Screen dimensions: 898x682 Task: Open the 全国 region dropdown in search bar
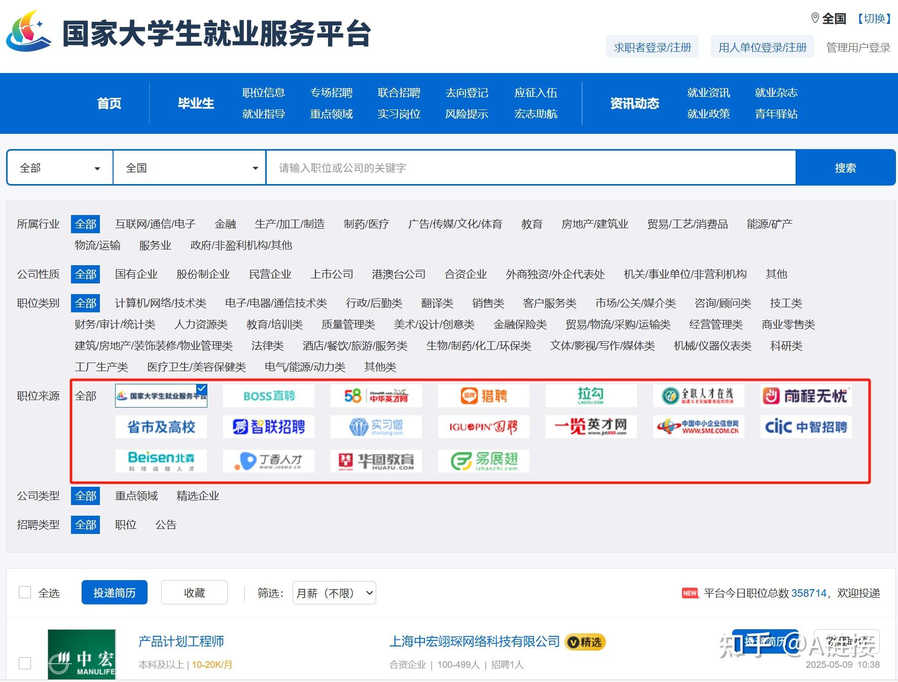tap(190, 168)
